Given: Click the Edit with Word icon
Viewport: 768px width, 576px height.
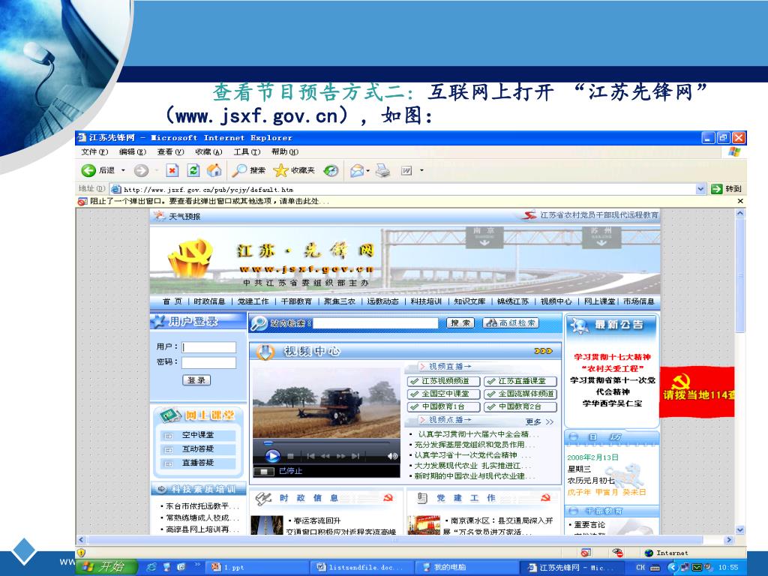Looking at the screenshot, I should (406, 170).
